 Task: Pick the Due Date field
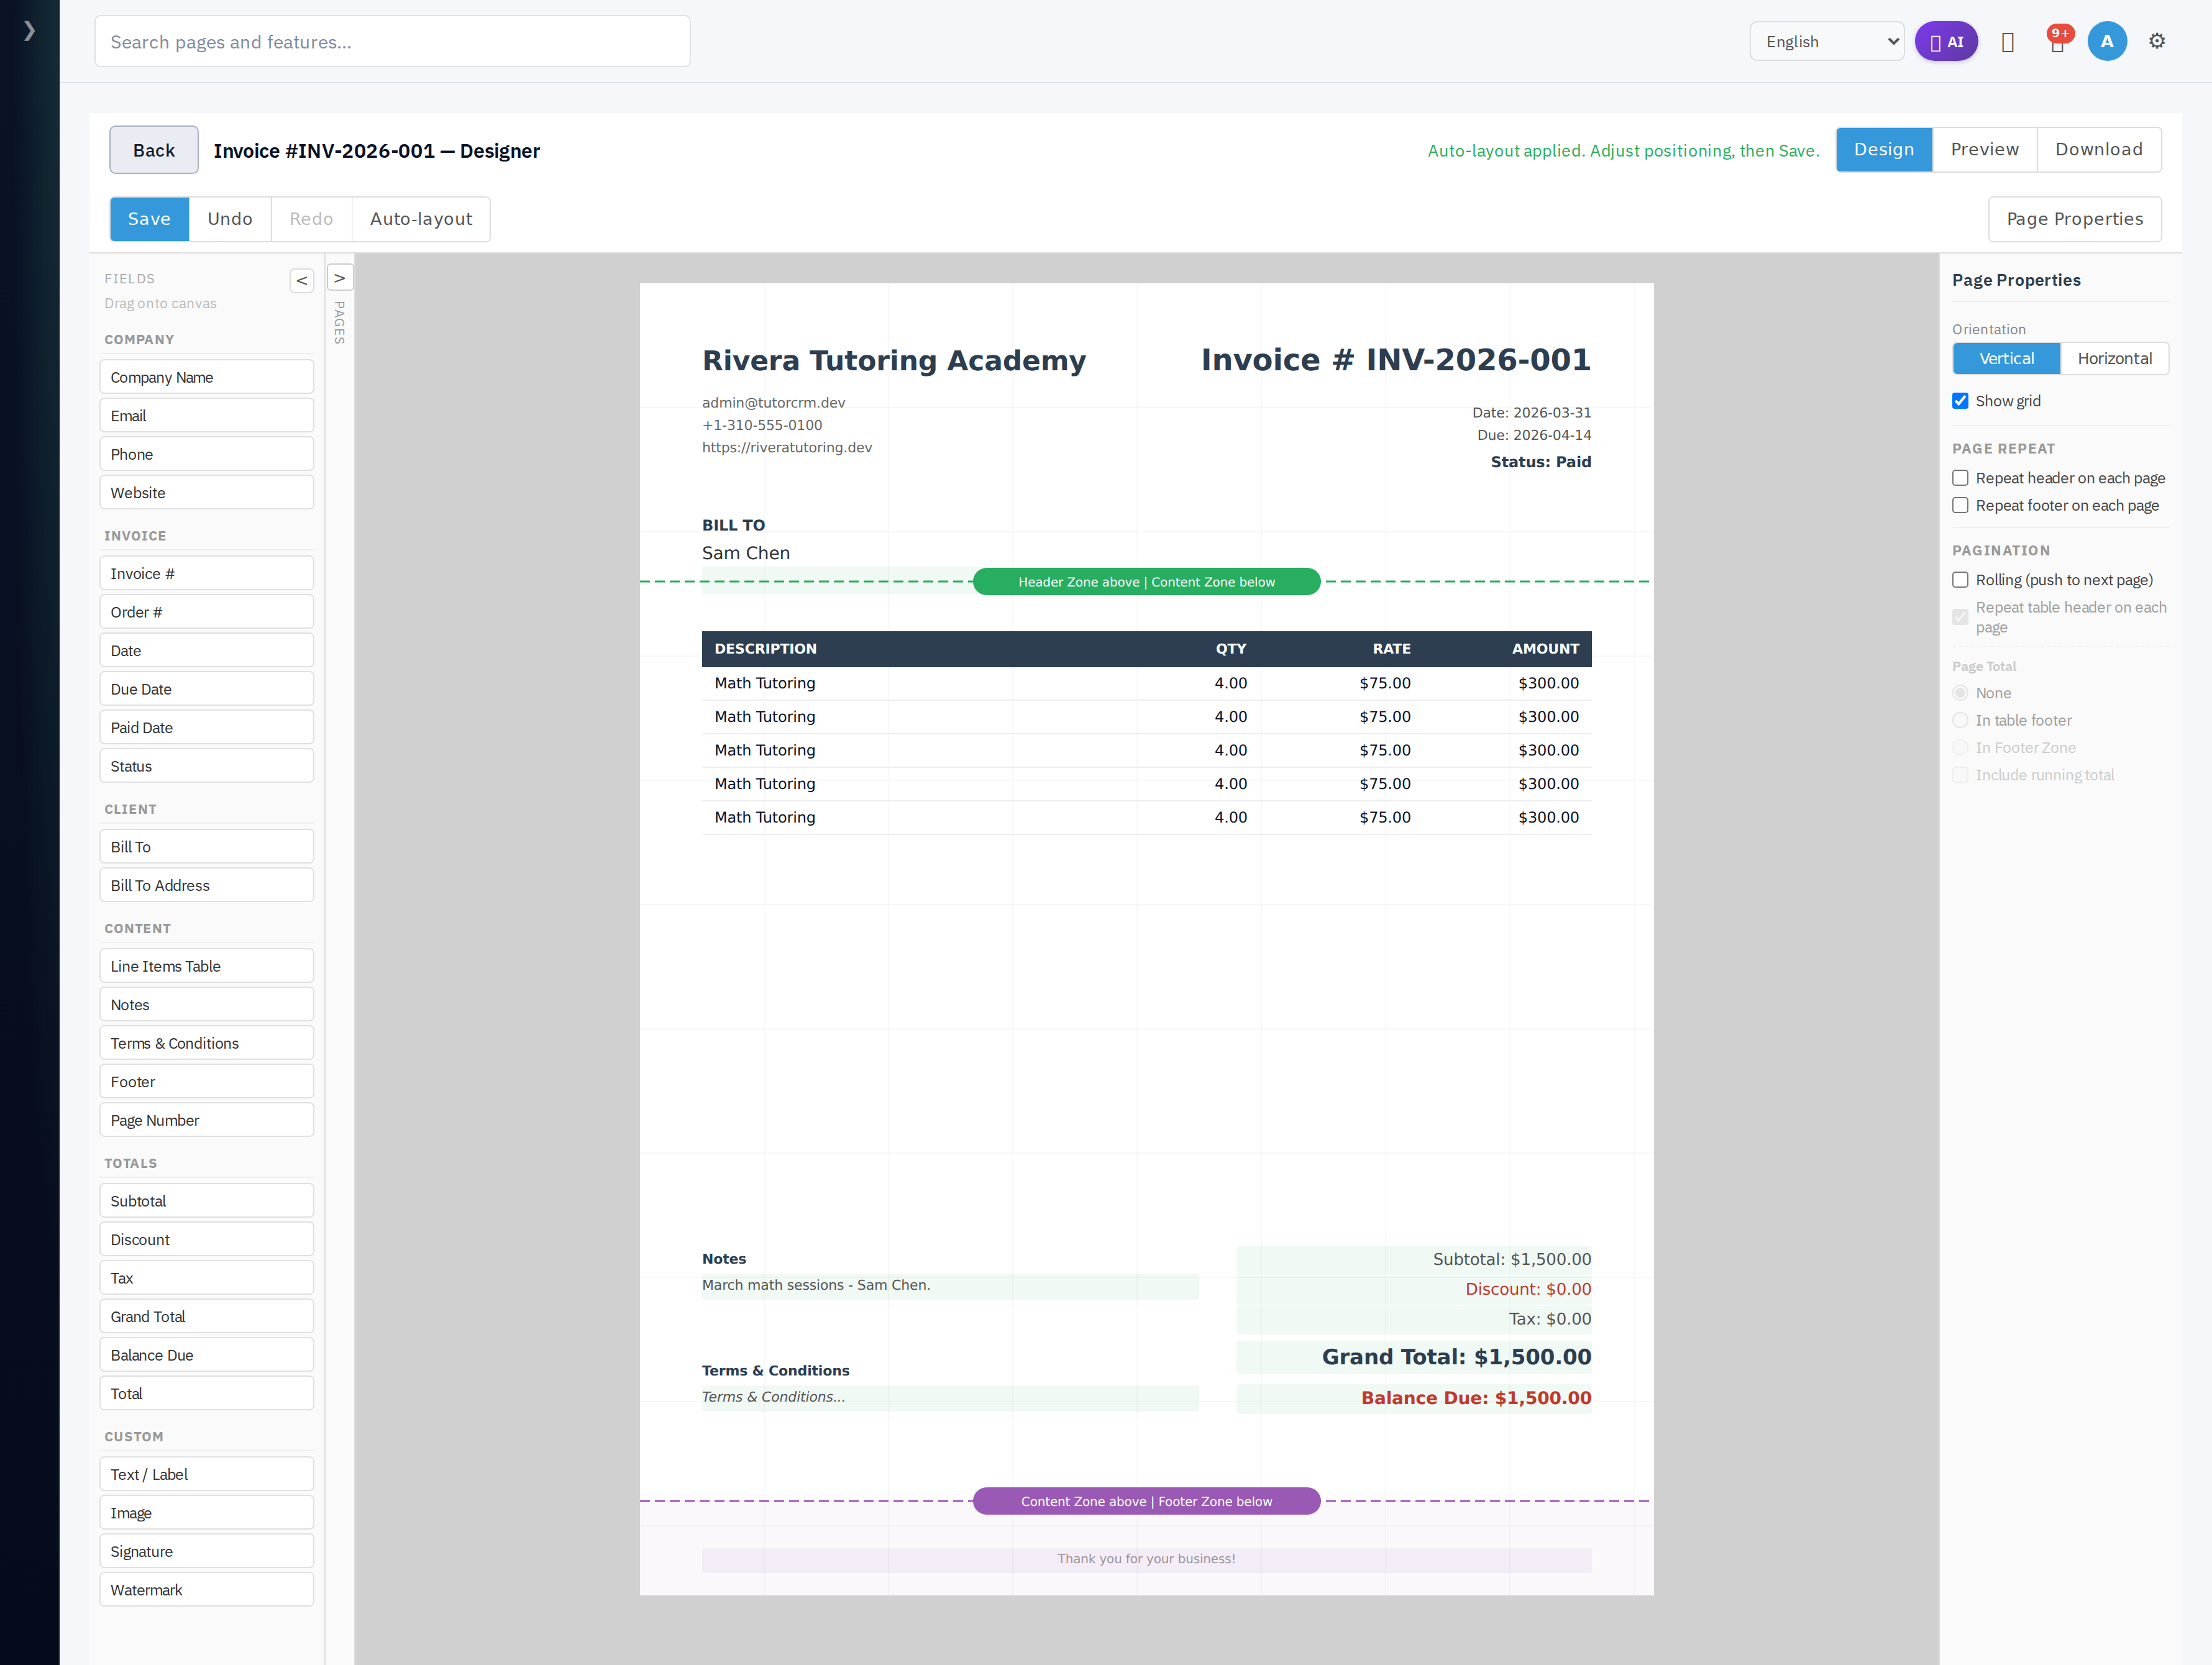[x=206, y=689]
